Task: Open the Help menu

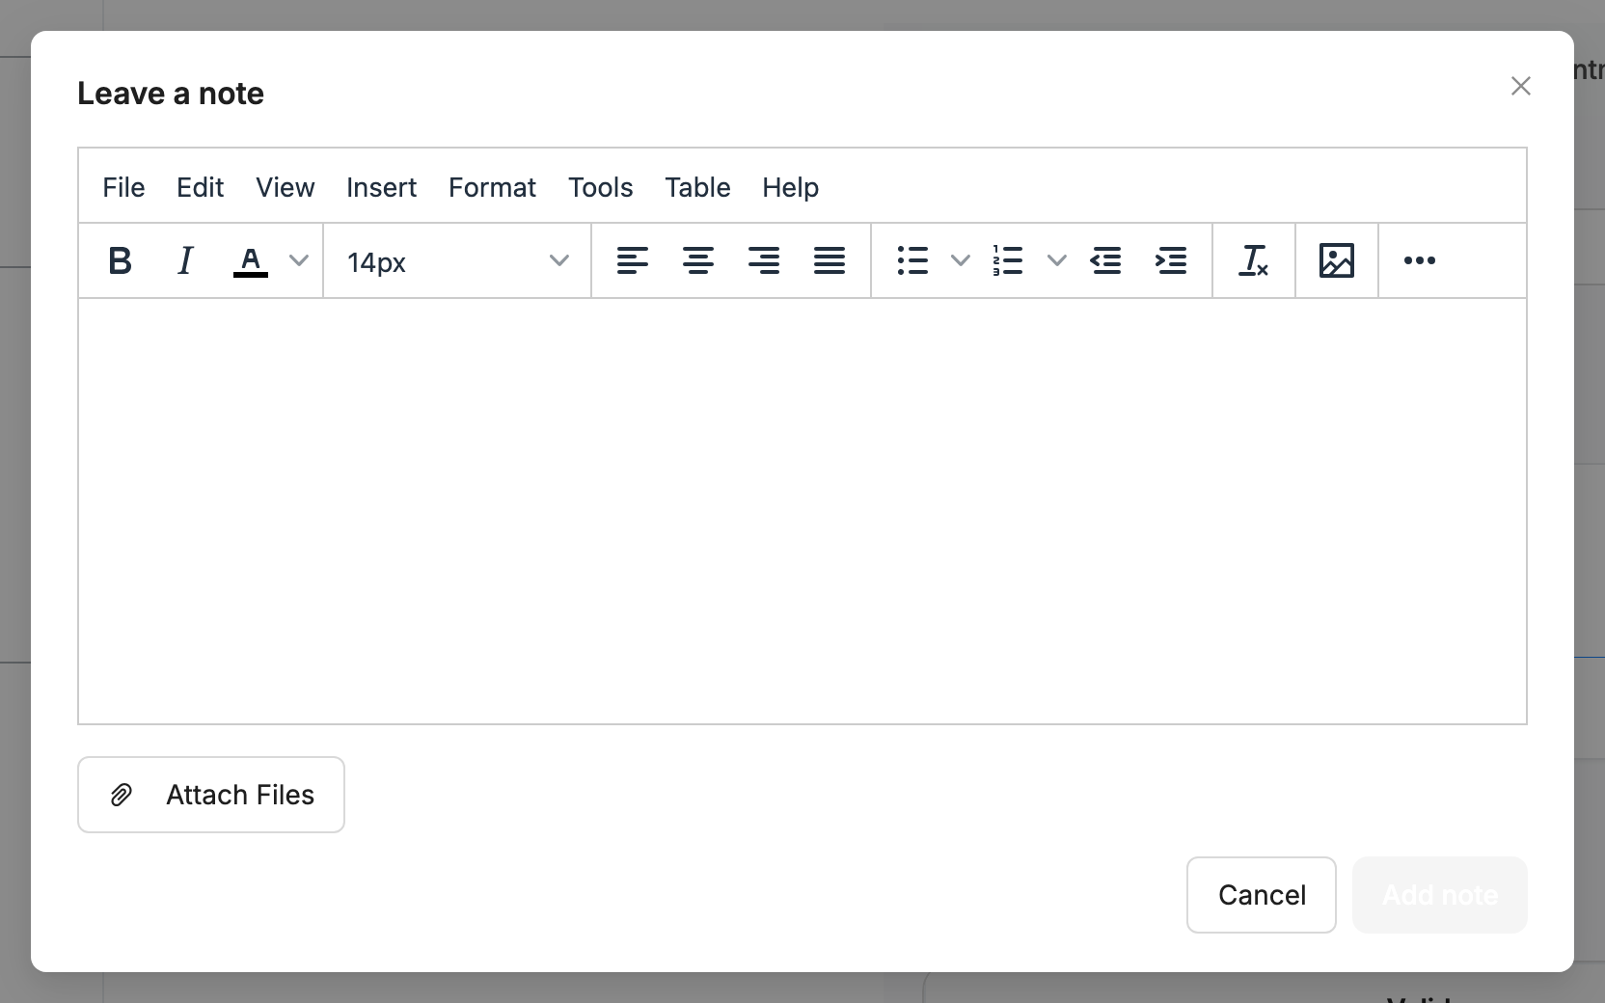Action: coord(790,187)
